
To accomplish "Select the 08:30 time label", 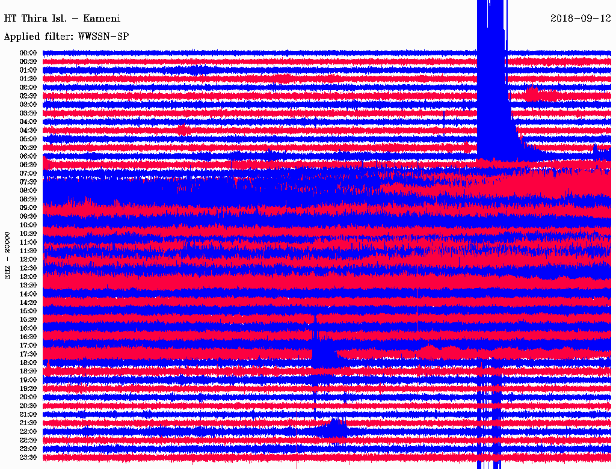I will [x=28, y=200].
